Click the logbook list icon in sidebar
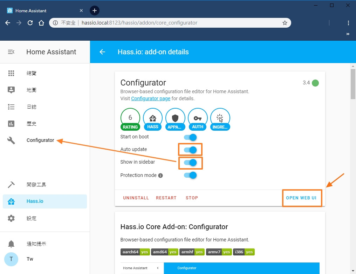The image size is (356, 274). coord(11,107)
